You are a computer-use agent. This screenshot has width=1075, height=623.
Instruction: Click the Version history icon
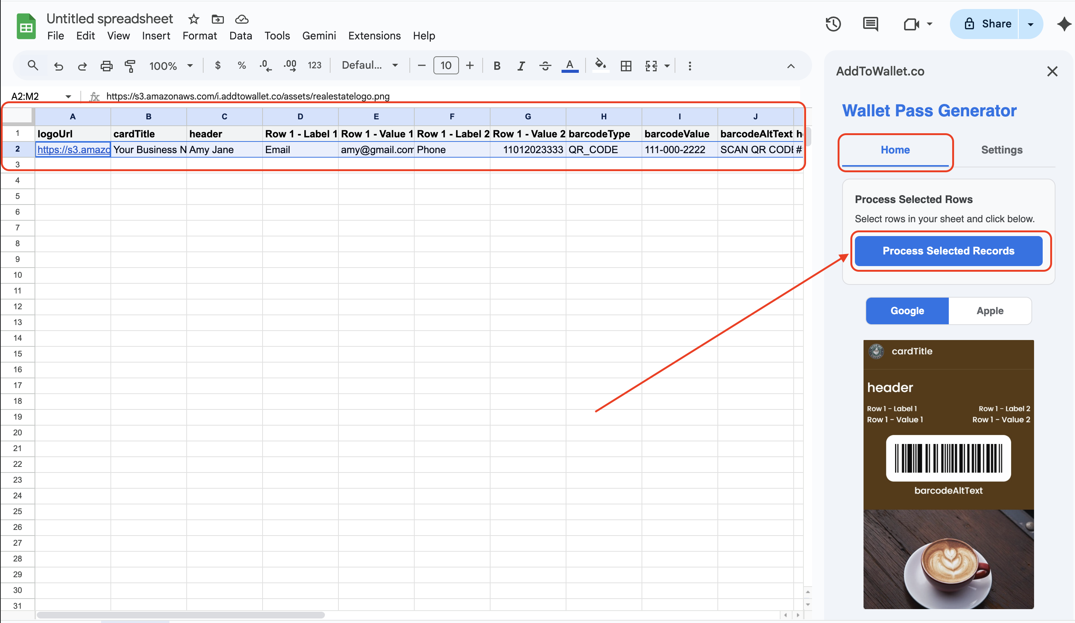pyautogui.click(x=833, y=24)
